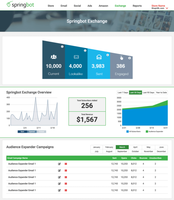The width and height of the screenshot is (174, 200).
Task: Open the Reports menu
Action: click(137, 6)
